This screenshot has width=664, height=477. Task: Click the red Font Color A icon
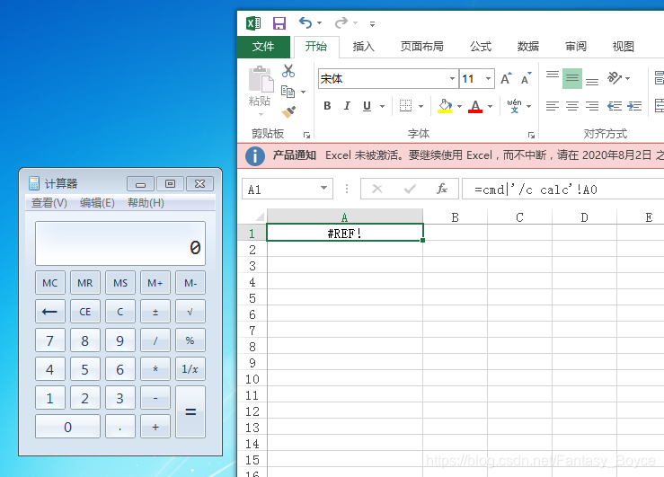[475, 106]
